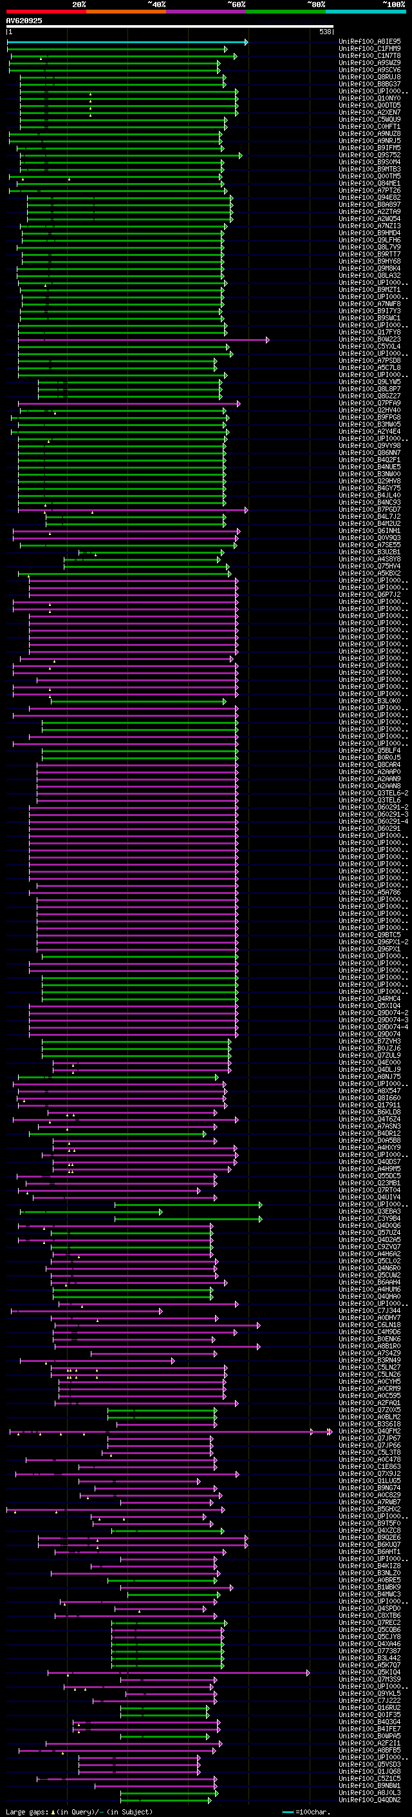Click the orange ~40% identity legend segment
Image resolution: width=412 pixels, height=1817 pixels.
[x=126, y=12]
